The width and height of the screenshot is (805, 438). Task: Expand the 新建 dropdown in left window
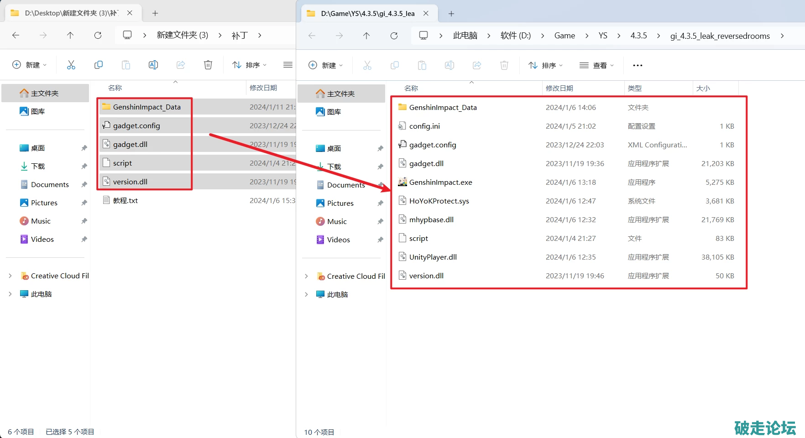pos(30,65)
